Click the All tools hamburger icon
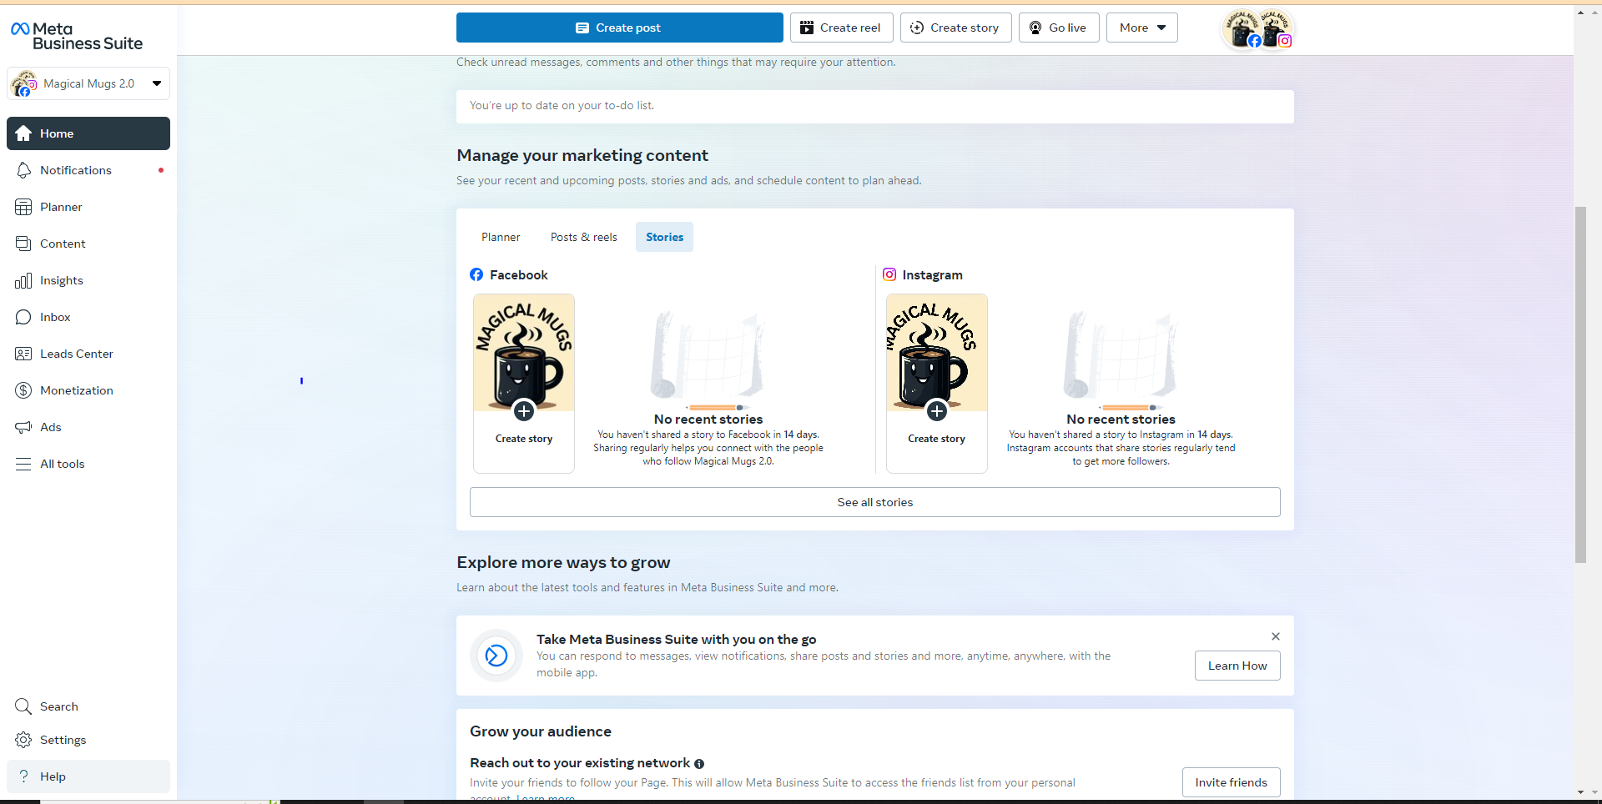The width and height of the screenshot is (1602, 804). pyautogui.click(x=23, y=464)
